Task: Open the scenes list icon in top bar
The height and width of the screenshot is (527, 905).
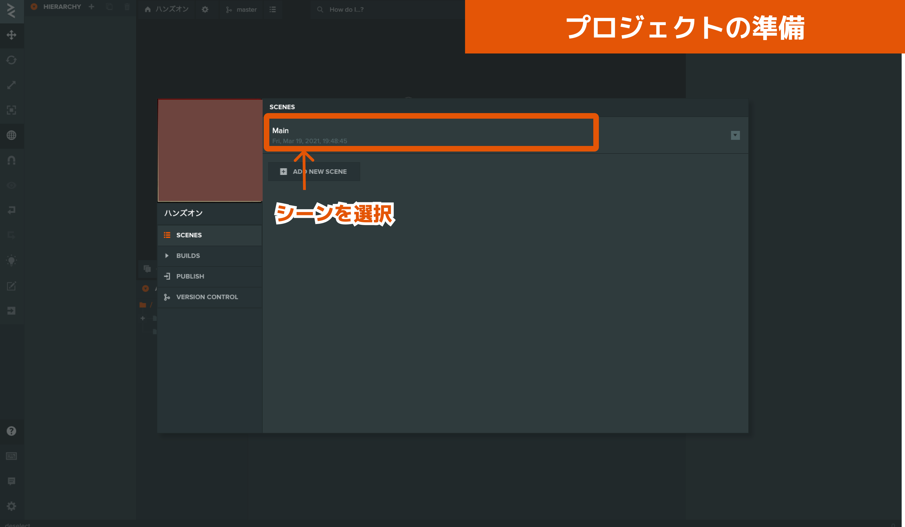Action: coord(273,10)
